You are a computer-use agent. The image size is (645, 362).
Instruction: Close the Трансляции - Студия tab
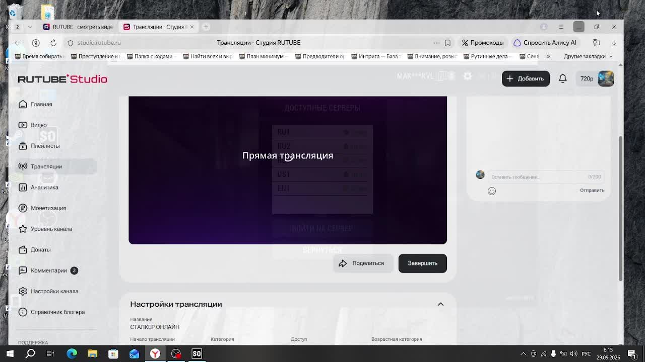[x=191, y=27]
